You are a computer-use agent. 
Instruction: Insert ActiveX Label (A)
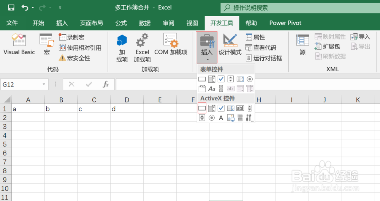[221, 118]
